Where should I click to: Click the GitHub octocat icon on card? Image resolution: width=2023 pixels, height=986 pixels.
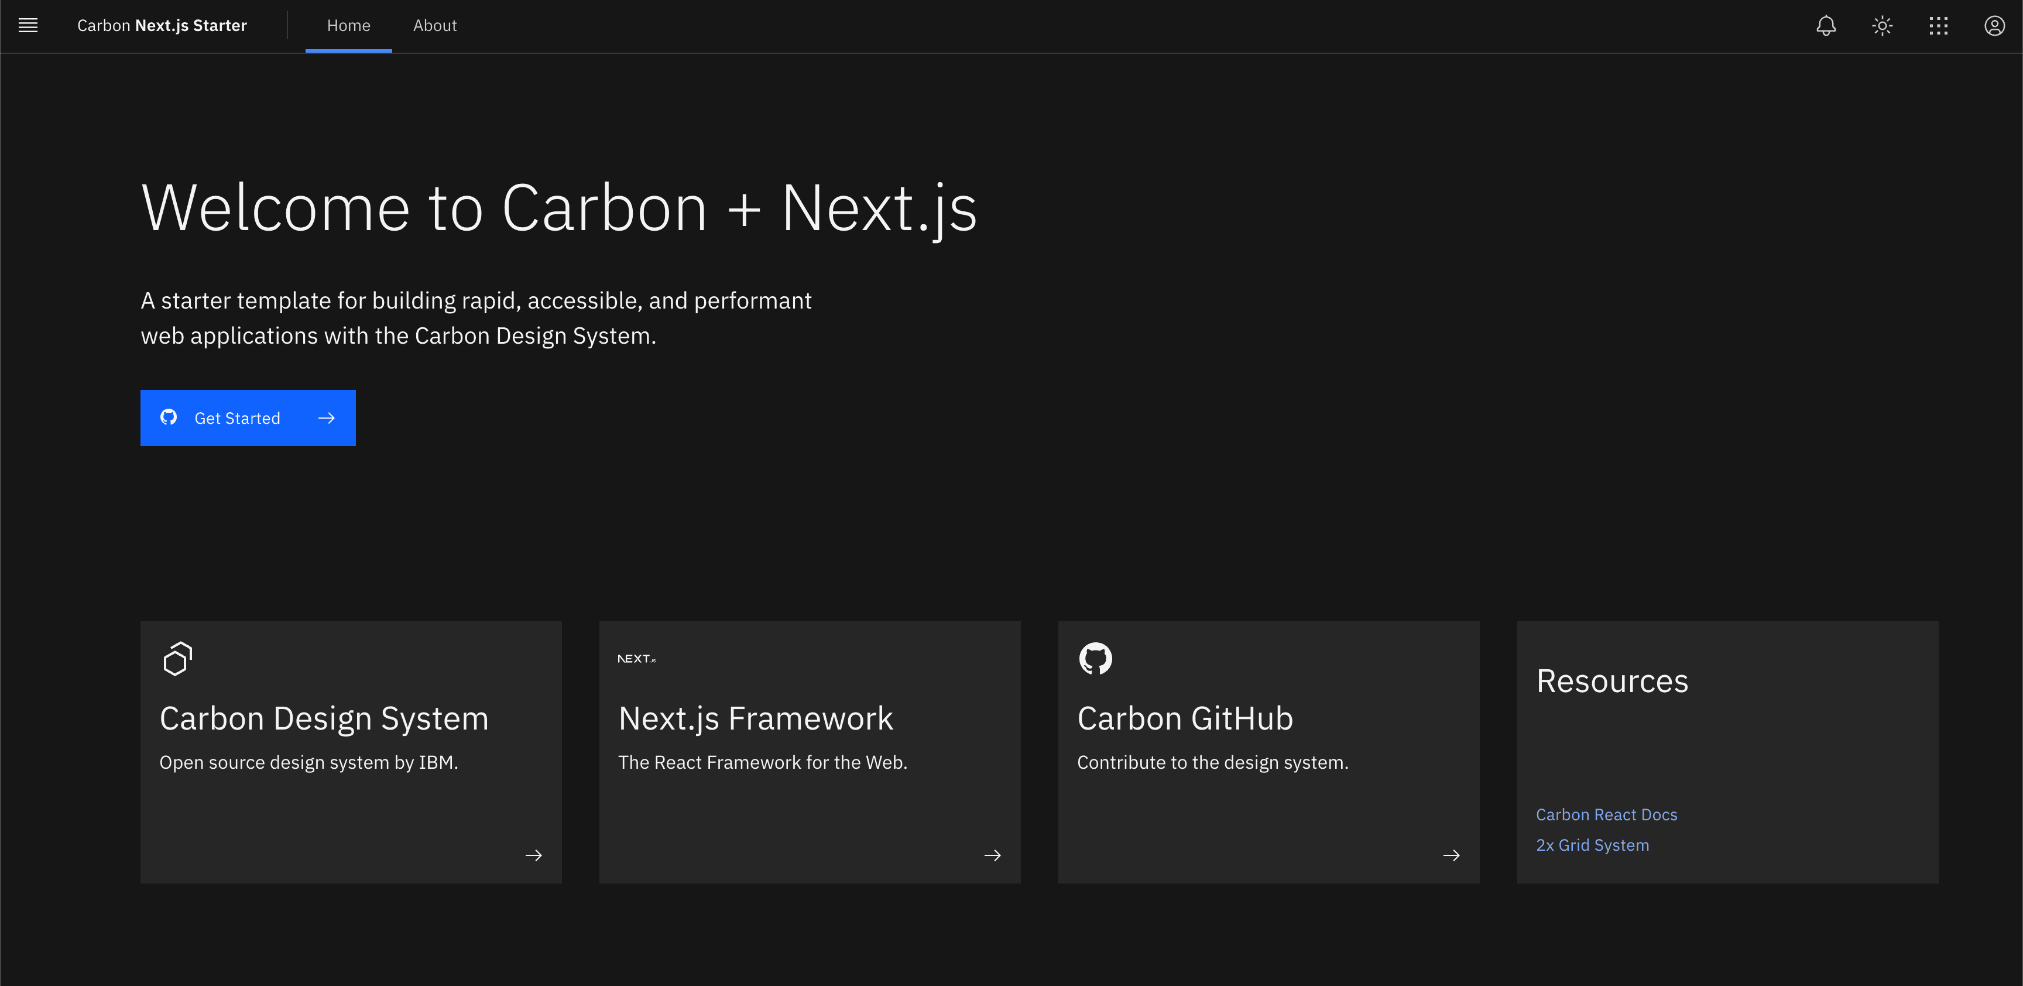(x=1096, y=658)
